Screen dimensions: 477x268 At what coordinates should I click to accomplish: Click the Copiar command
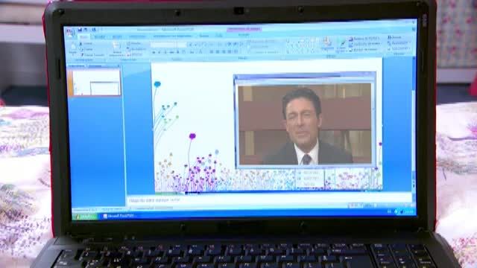pos(86,49)
